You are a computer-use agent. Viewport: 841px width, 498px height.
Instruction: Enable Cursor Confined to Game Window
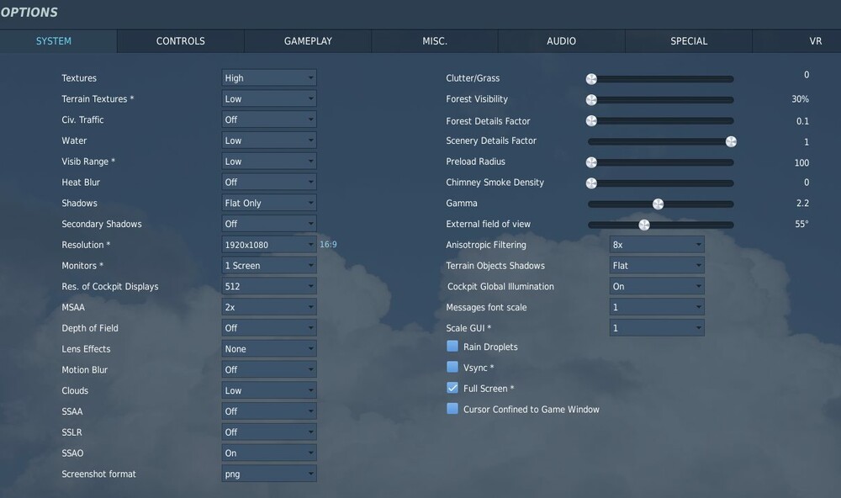click(x=452, y=409)
